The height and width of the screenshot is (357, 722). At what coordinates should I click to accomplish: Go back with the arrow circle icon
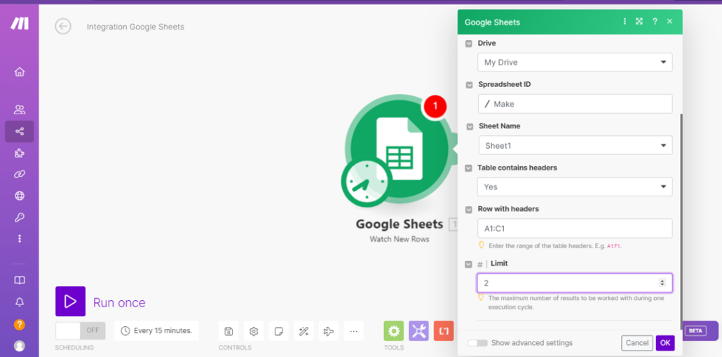coord(63,26)
